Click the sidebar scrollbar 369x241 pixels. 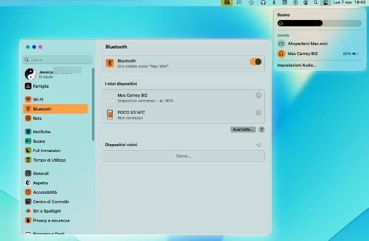pyautogui.click(x=93, y=104)
